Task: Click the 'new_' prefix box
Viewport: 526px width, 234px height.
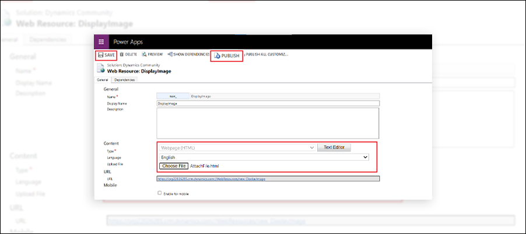Action: click(173, 96)
